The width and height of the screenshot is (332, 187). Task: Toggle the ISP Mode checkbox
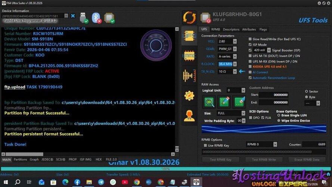pyautogui.click(x=250, y=45)
